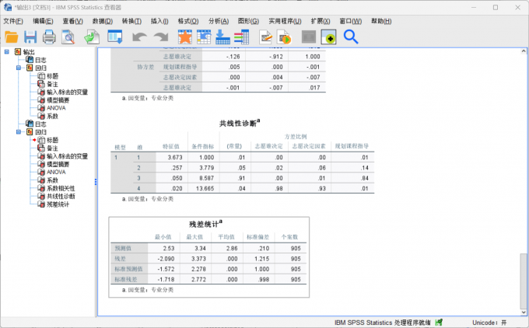Select 残差统计 in the outline tree
Viewport: 529px width, 328px height.
(58, 204)
